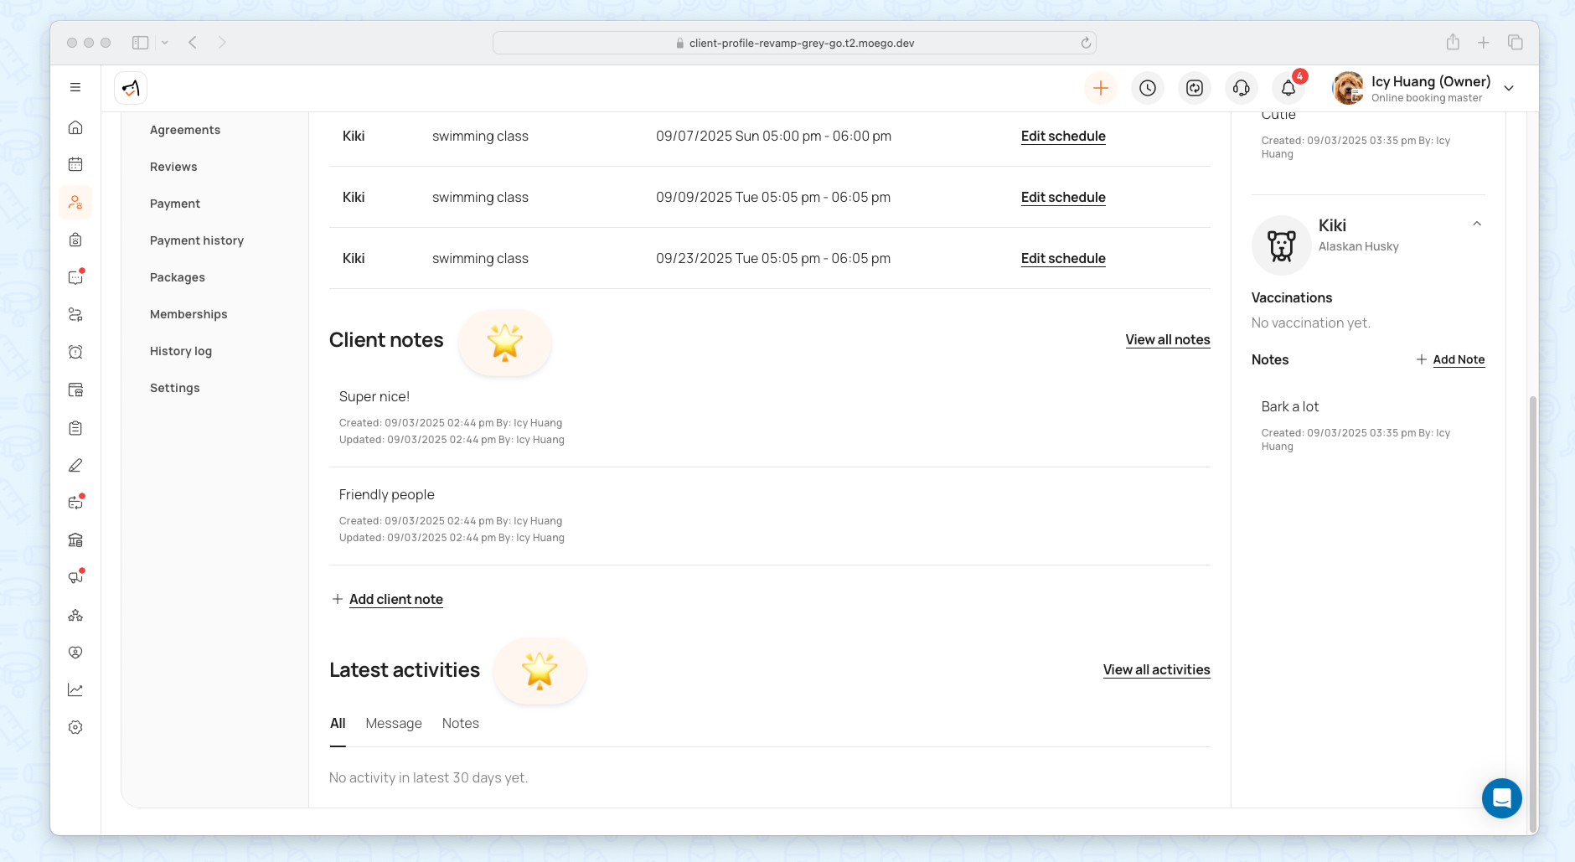The height and width of the screenshot is (862, 1575).
Task: Click the orange plus create button
Action: pos(1101,88)
